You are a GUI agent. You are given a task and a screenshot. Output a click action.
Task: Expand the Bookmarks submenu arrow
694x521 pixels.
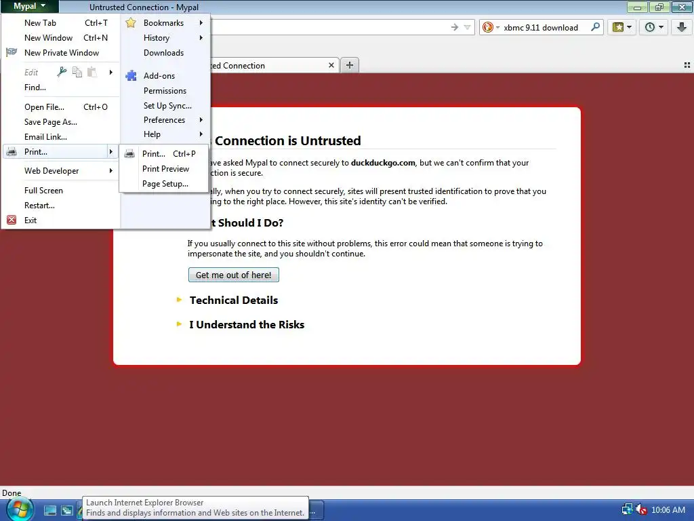(x=201, y=23)
